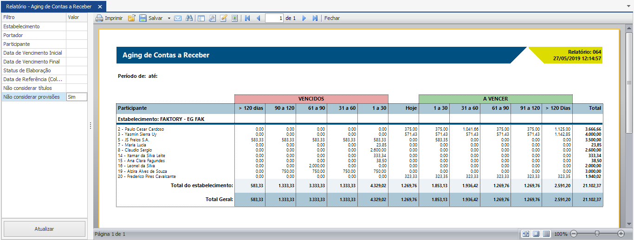This screenshot has height=240, width=634.
Task: Open the 'Não considerar provisões' value dropdown
Action: pos(77,97)
